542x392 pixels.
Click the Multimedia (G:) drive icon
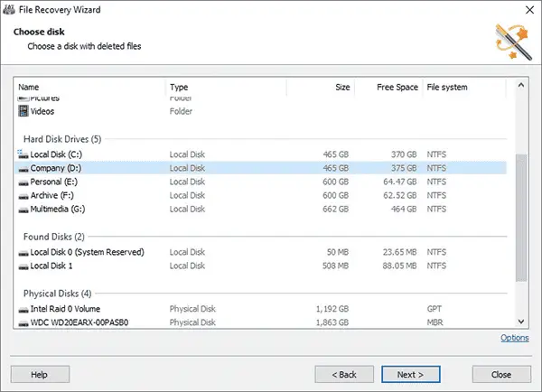[x=23, y=210]
